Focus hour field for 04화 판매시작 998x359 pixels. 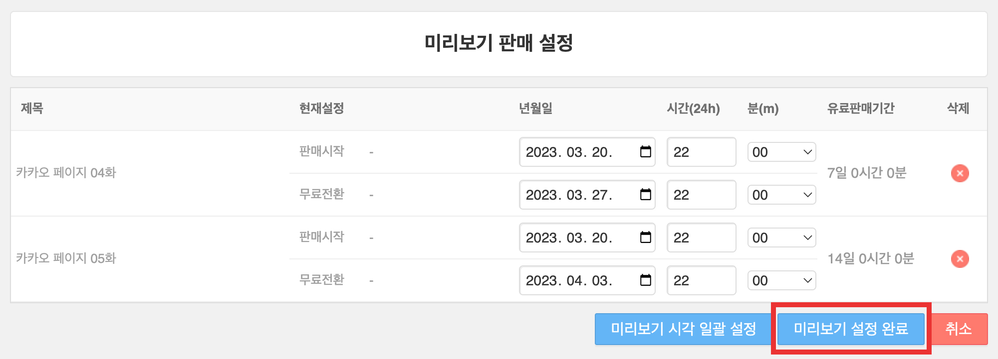click(x=701, y=152)
